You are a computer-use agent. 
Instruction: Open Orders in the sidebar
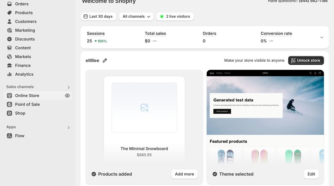click(x=38, y=4)
